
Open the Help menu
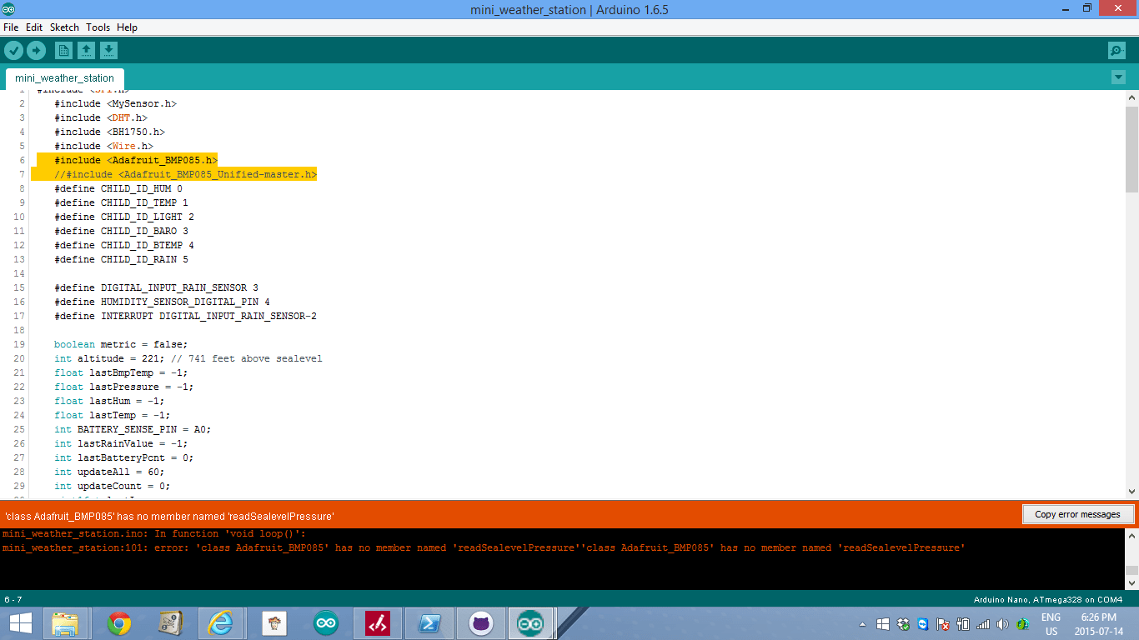[127, 27]
